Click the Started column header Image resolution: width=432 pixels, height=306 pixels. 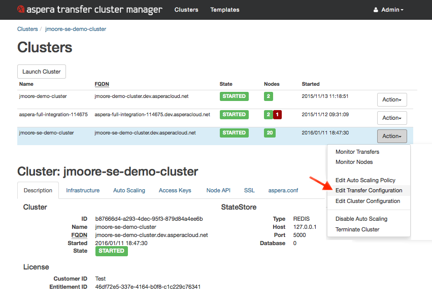coord(311,84)
